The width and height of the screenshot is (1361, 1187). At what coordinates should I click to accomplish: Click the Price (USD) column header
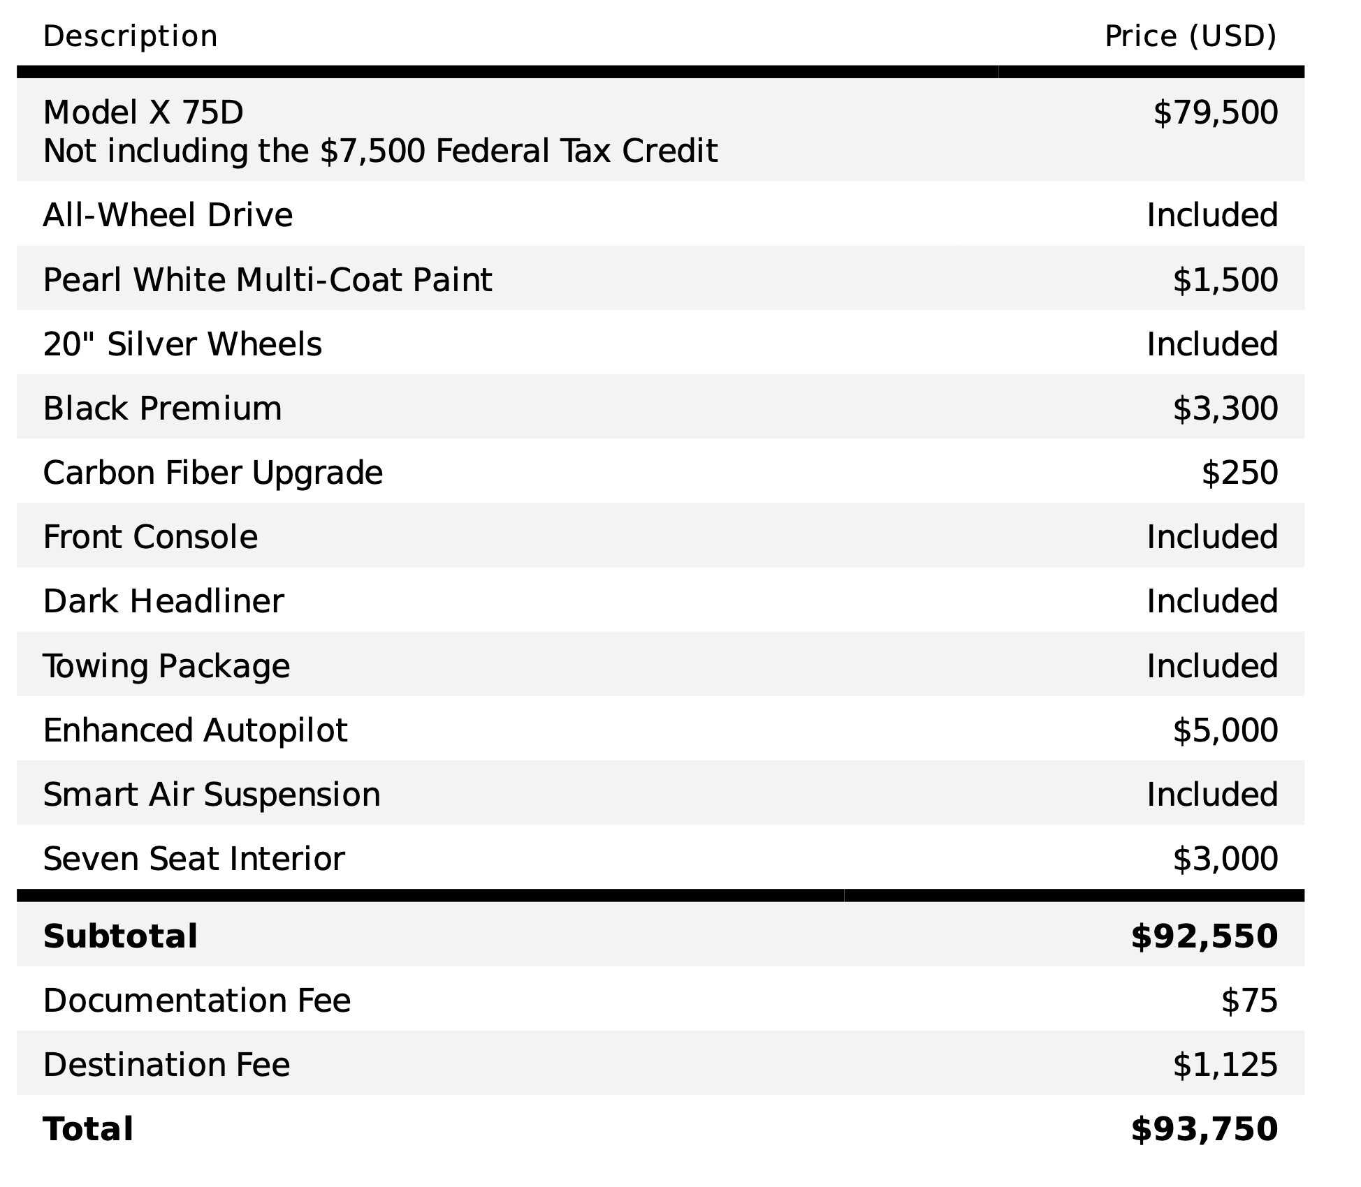pos(1190,36)
